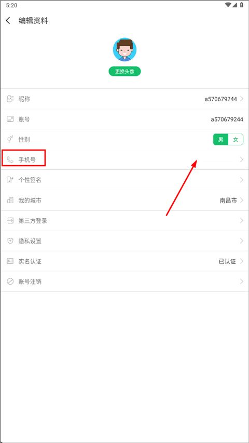The width and height of the screenshot is (249, 443).
Task: Tap the nickname person icon next to 昵称
Action: click(x=10, y=99)
